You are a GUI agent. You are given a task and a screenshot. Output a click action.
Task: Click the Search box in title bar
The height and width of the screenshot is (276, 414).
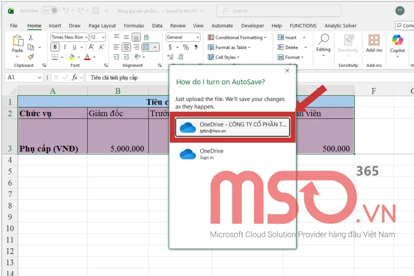click(278, 11)
